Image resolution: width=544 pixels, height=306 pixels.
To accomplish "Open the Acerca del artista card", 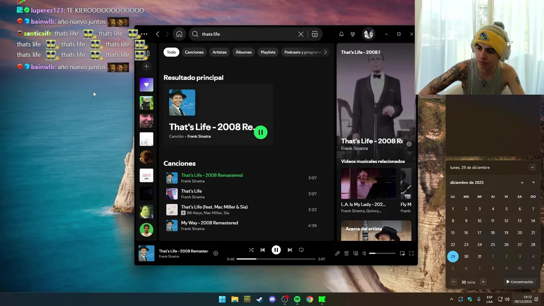I will click(376, 230).
